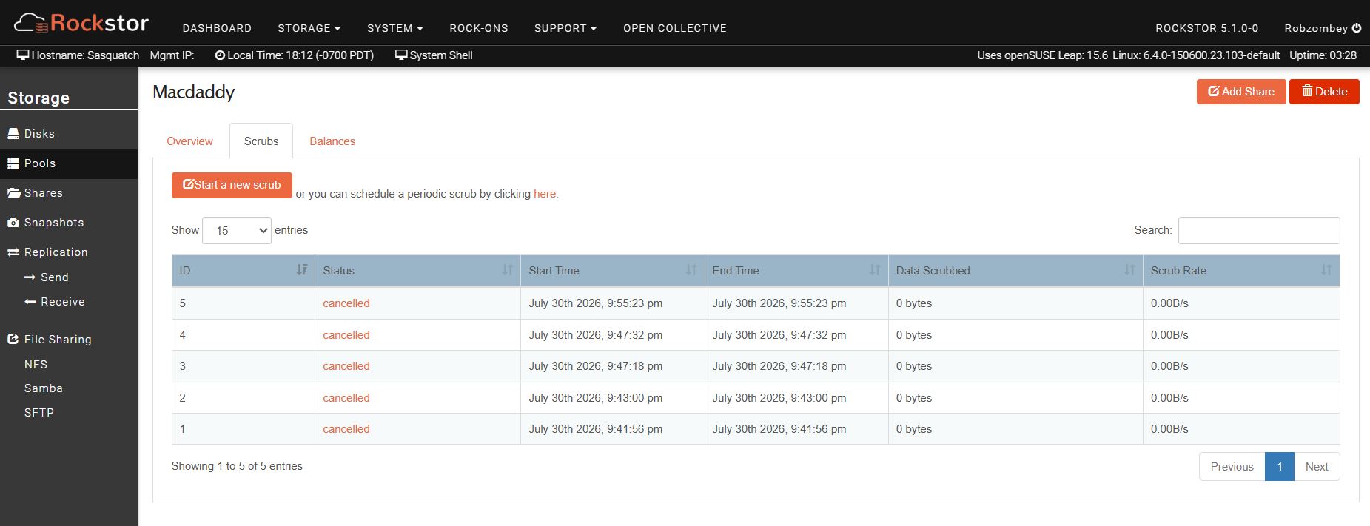Open NFS in the sidebar
This screenshot has width=1370, height=526.
pos(36,365)
